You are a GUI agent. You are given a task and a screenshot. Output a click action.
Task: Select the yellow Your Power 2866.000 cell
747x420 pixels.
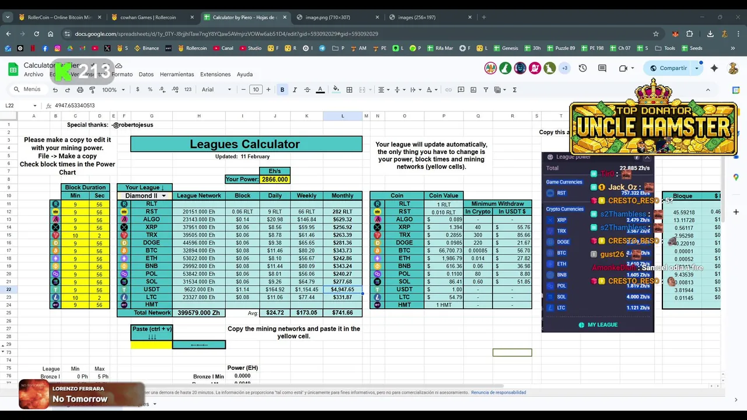275,180
